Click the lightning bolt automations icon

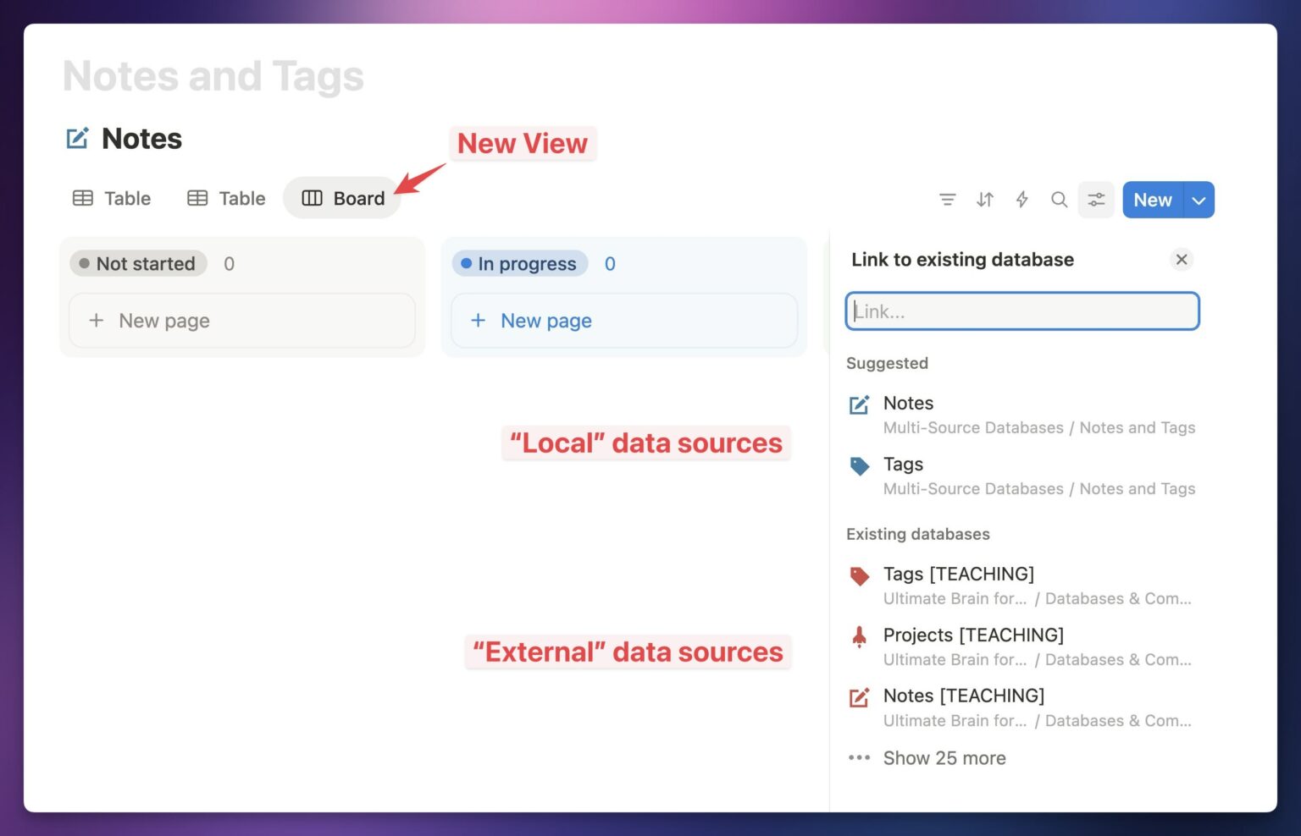(1021, 200)
